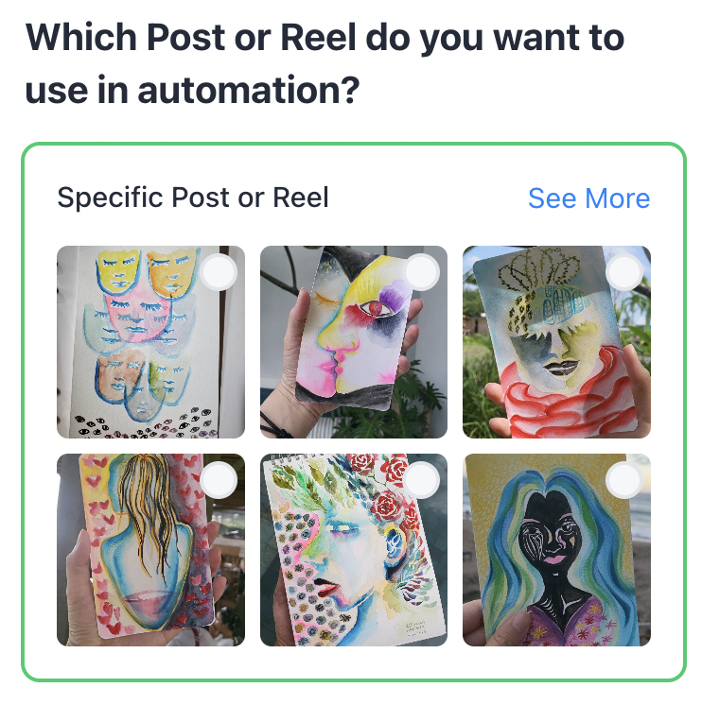The image size is (702, 705).
Task: Select the black face blue hair post
Action: tap(624, 480)
